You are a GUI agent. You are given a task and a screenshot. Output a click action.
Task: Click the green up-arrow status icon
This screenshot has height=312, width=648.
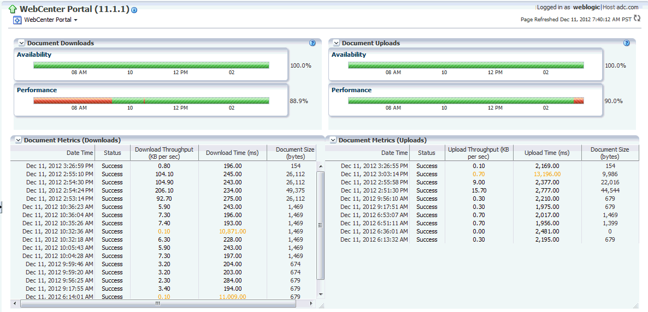point(13,9)
